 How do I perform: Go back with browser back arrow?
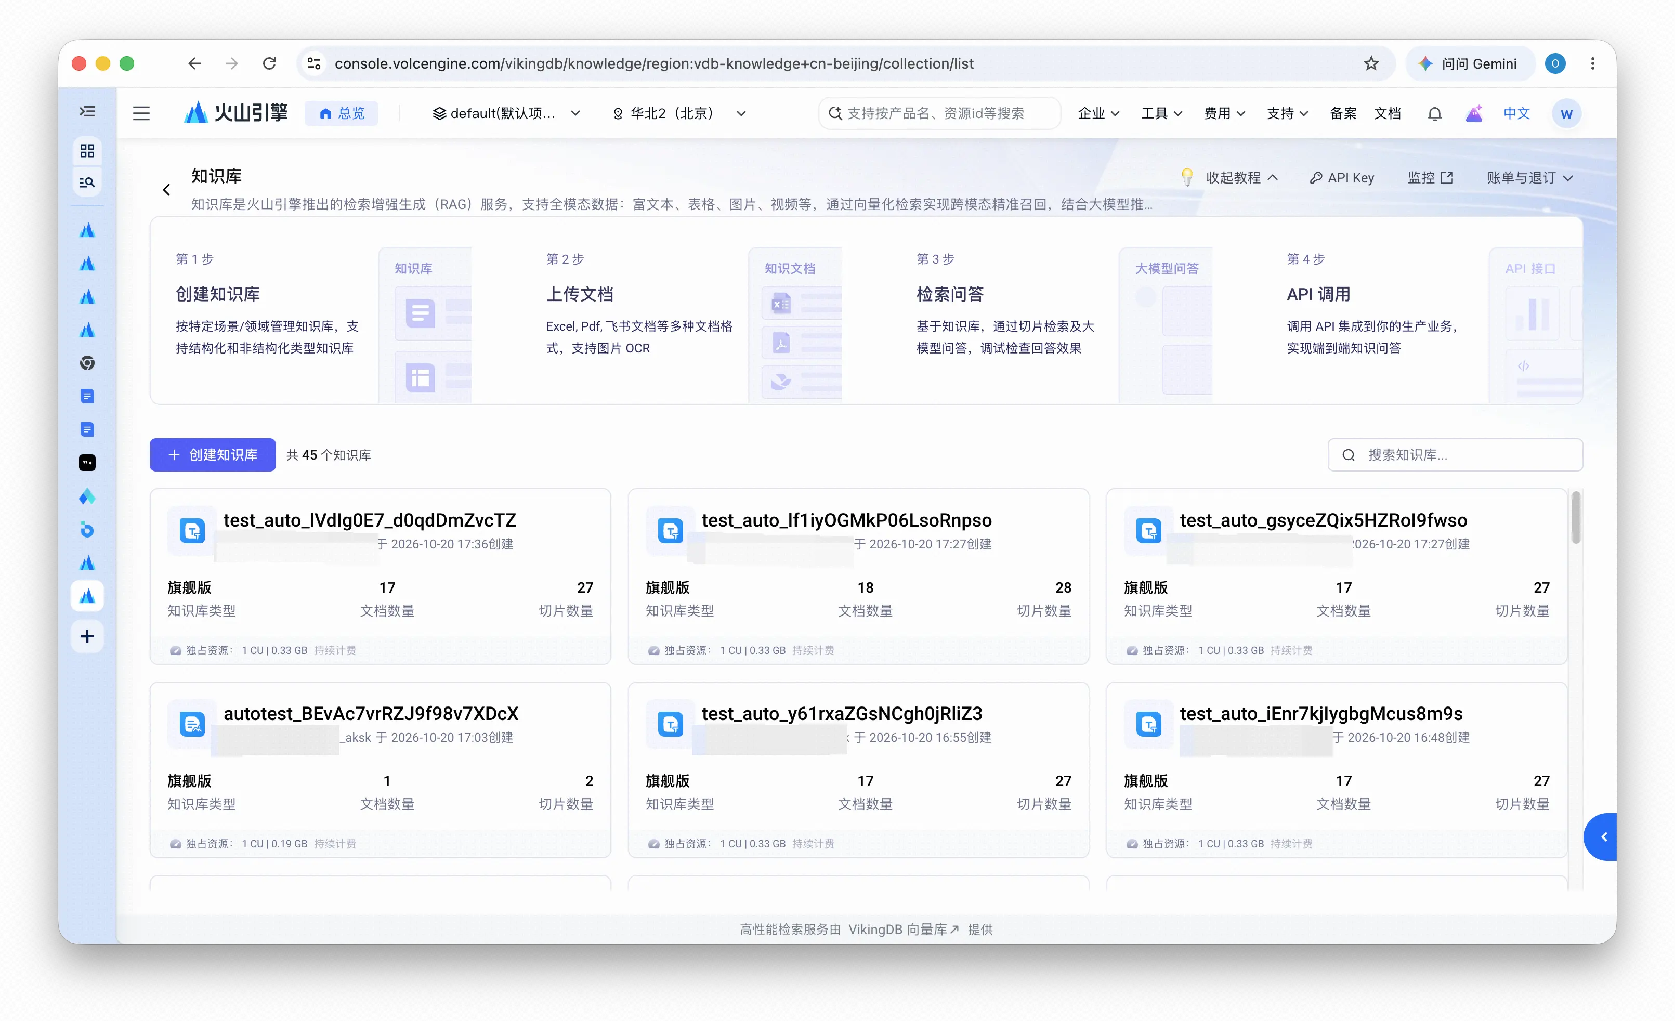tap(194, 63)
